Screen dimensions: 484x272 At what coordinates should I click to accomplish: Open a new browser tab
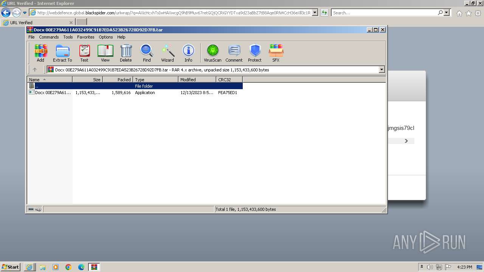81,22
